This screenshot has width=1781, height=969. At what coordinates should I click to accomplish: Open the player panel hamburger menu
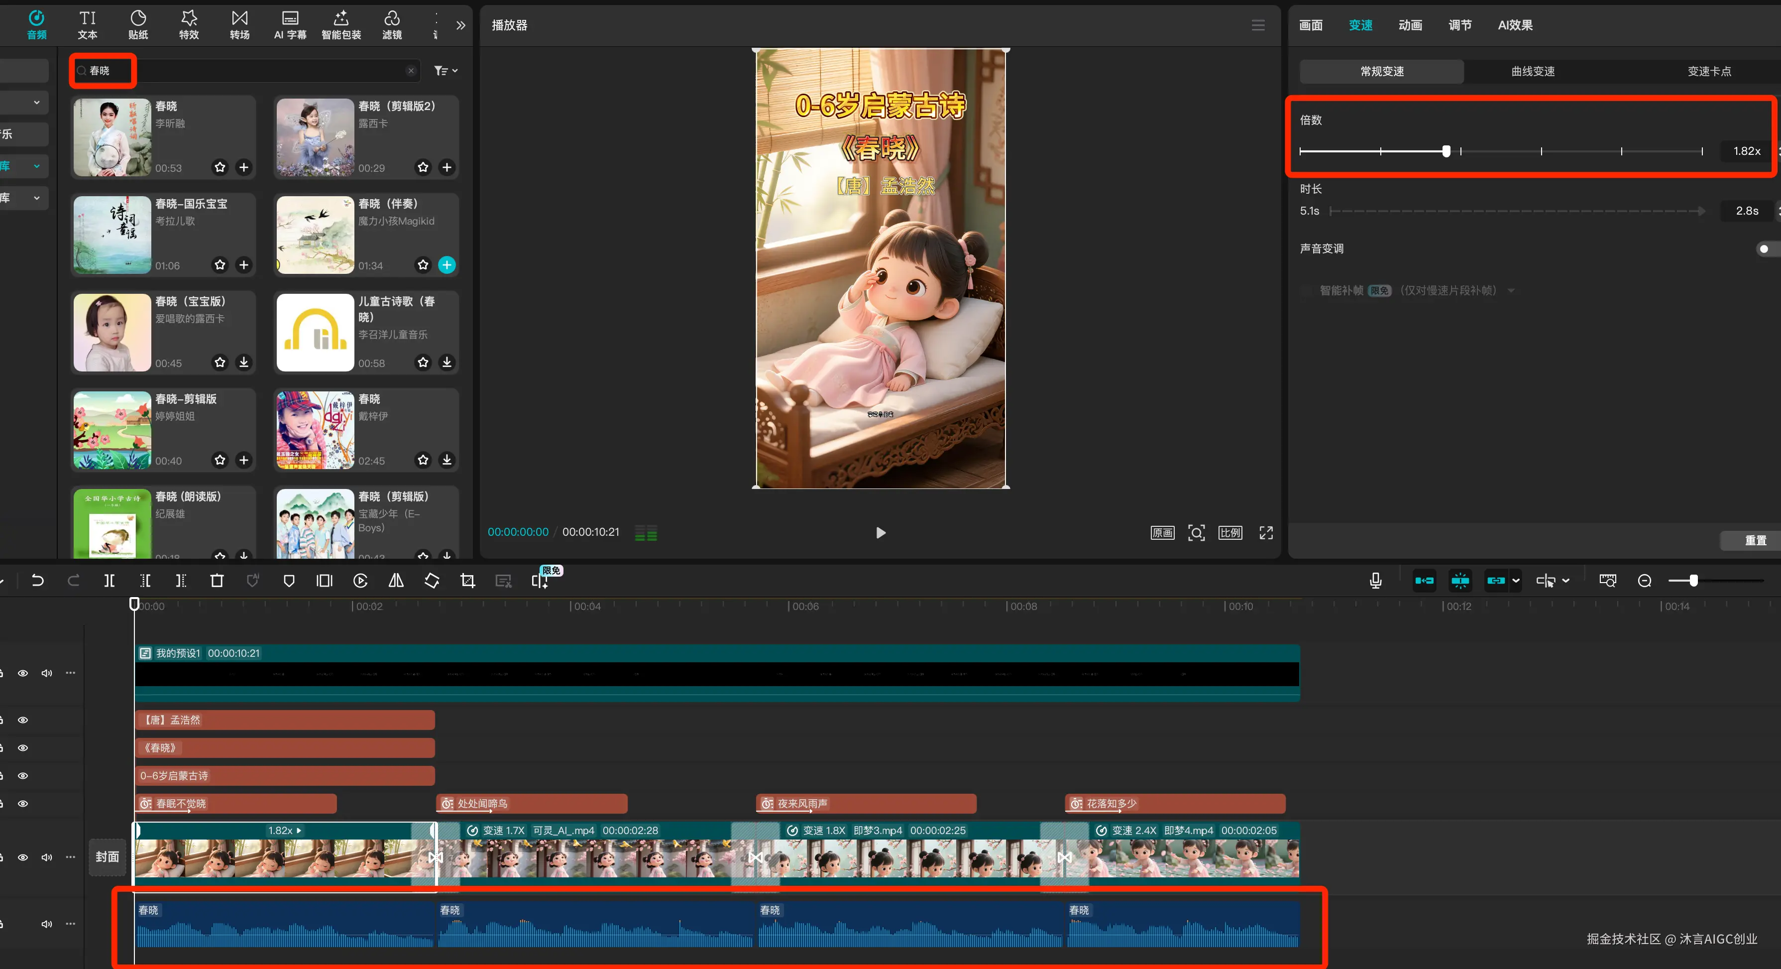point(1258,25)
